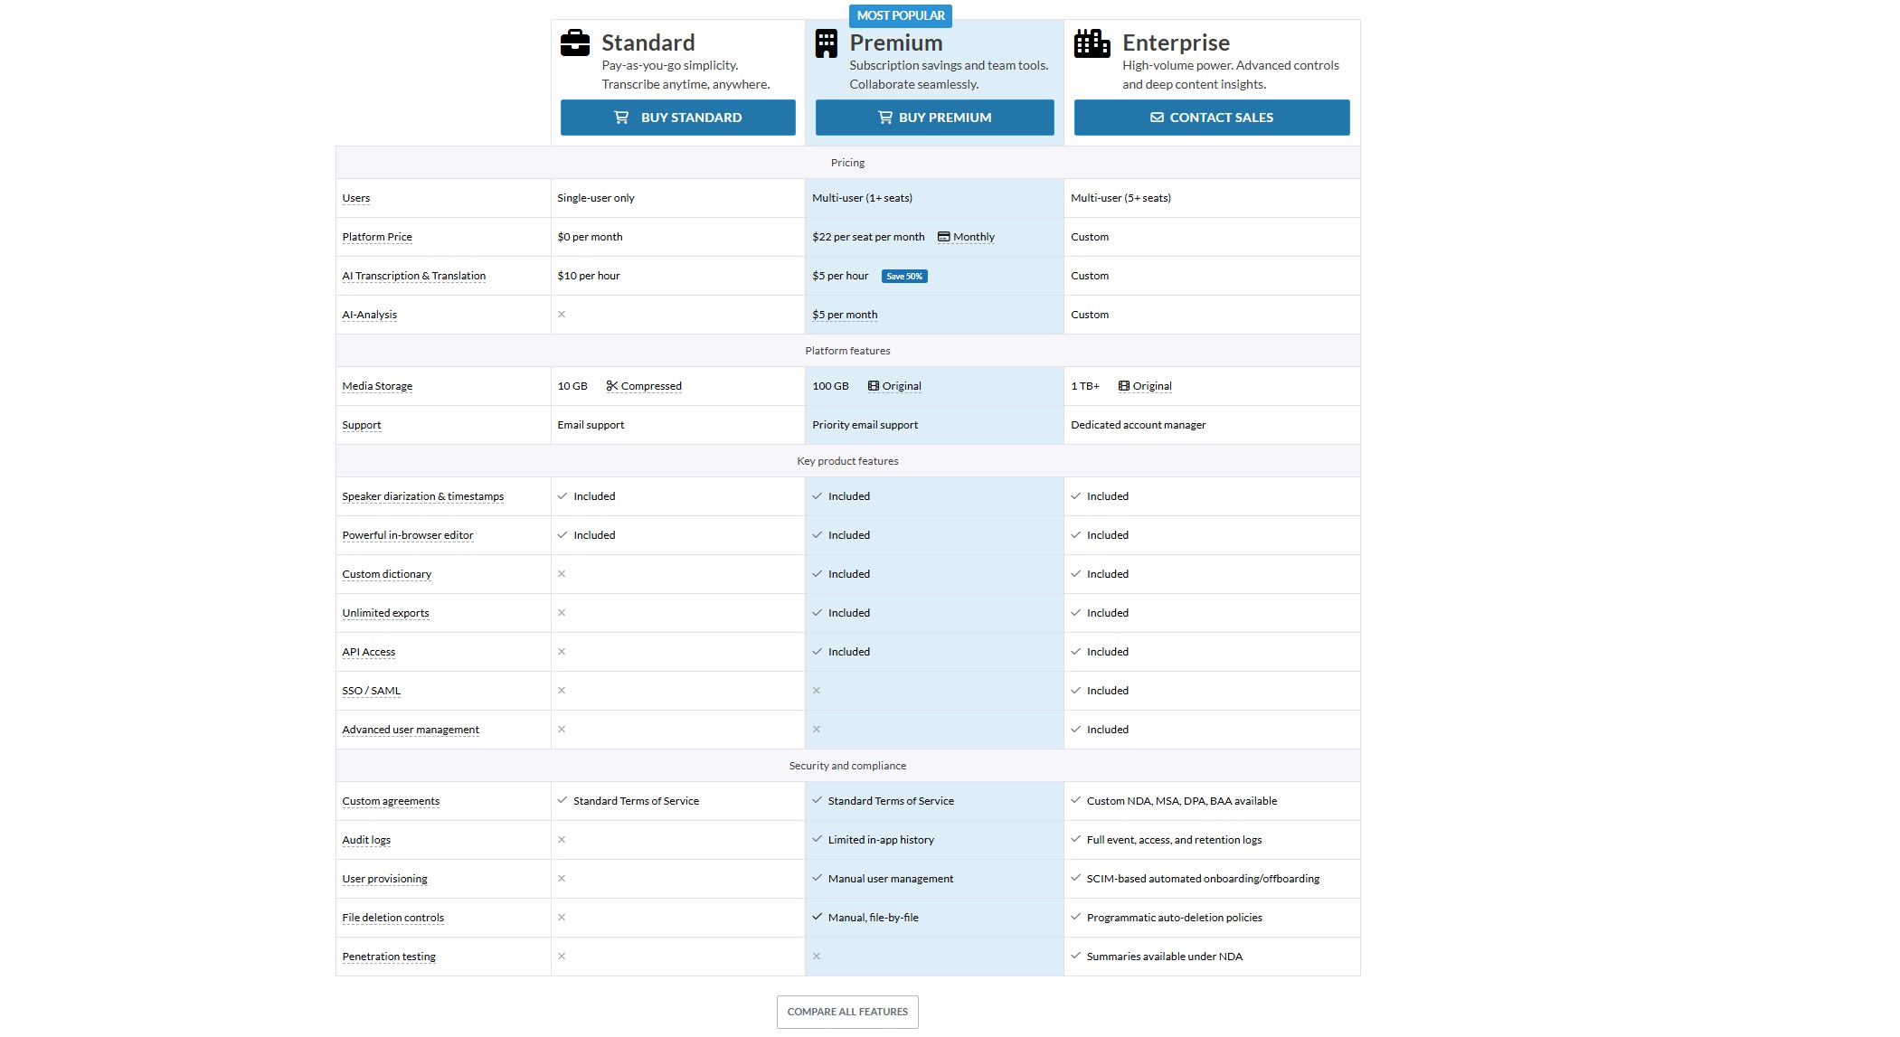Click the Penetration testing label

pos(389,957)
